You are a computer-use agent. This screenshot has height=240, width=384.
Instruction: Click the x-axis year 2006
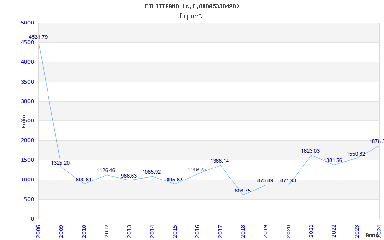tap(38, 231)
